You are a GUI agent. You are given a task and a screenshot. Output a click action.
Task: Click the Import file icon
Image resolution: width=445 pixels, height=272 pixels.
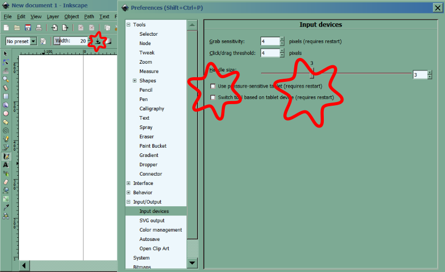pyautogui.click(x=55, y=27)
